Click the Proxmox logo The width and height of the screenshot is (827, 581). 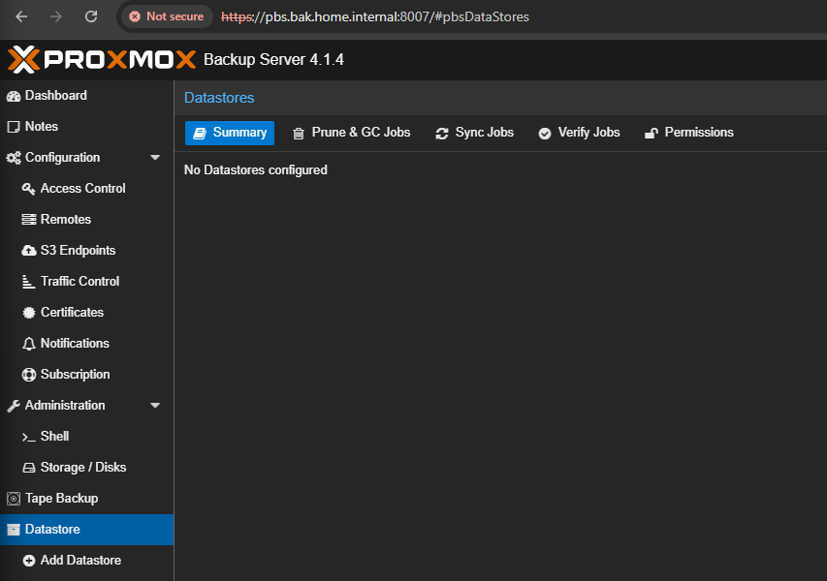[x=102, y=59]
